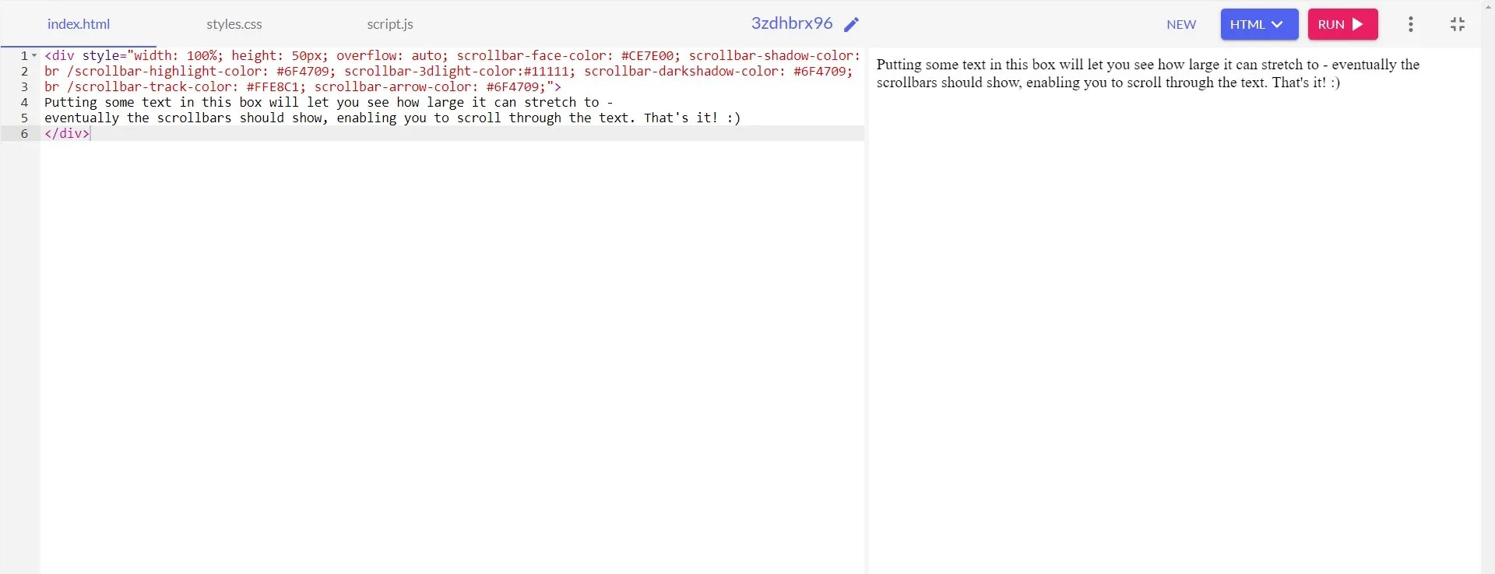Run the code with the RUN button
1495x574 pixels.
pos(1342,24)
